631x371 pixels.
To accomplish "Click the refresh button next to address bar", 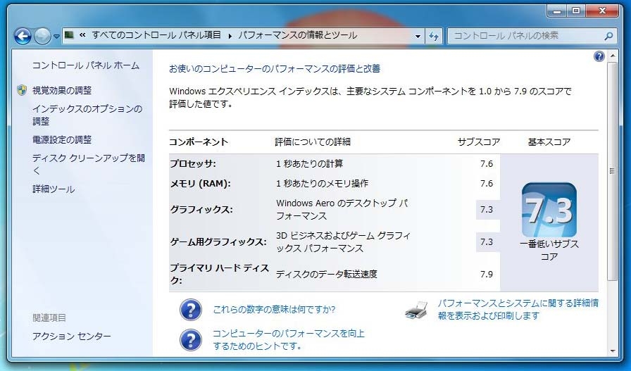I will (433, 36).
